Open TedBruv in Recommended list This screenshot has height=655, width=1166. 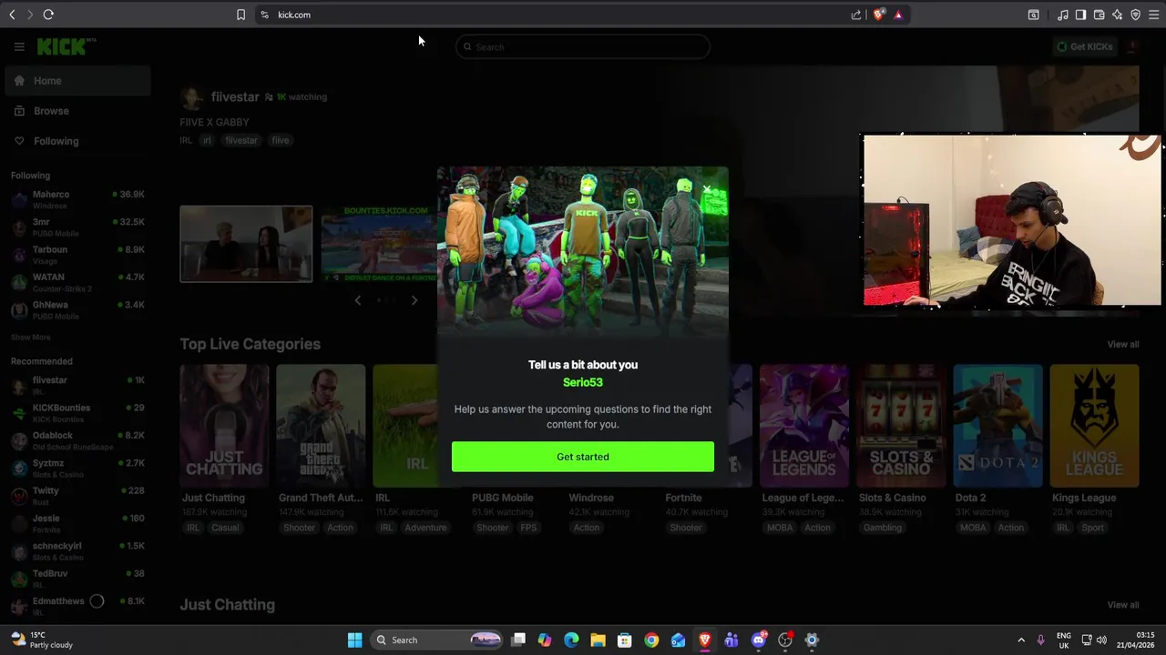click(x=77, y=579)
